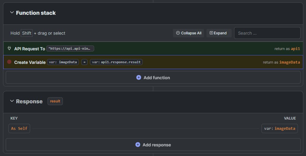Open the API Request To step
Image resolution: width=306 pixels, height=156 pixels.
coord(29,49)
